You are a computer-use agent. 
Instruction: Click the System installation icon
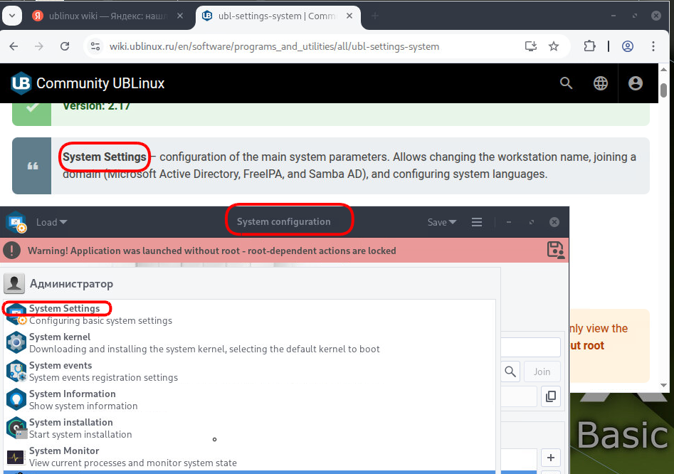point(16,428)
